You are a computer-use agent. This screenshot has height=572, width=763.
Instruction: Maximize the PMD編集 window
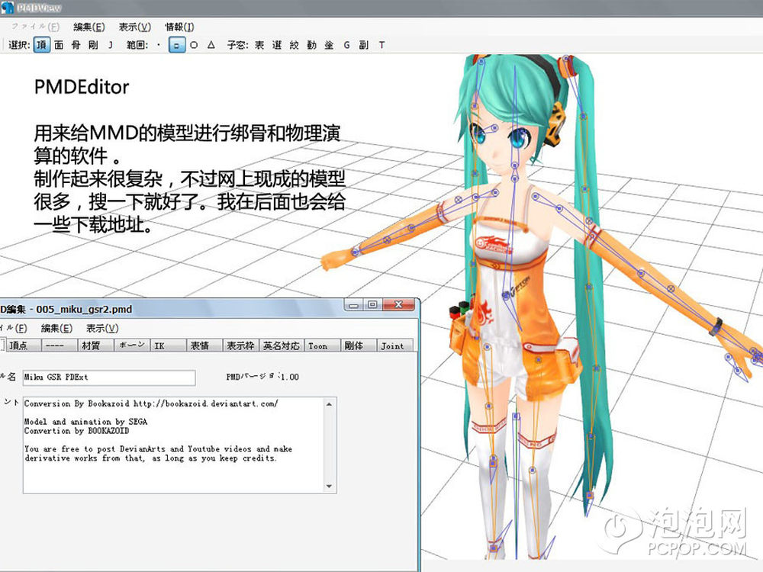click(372, 305)
